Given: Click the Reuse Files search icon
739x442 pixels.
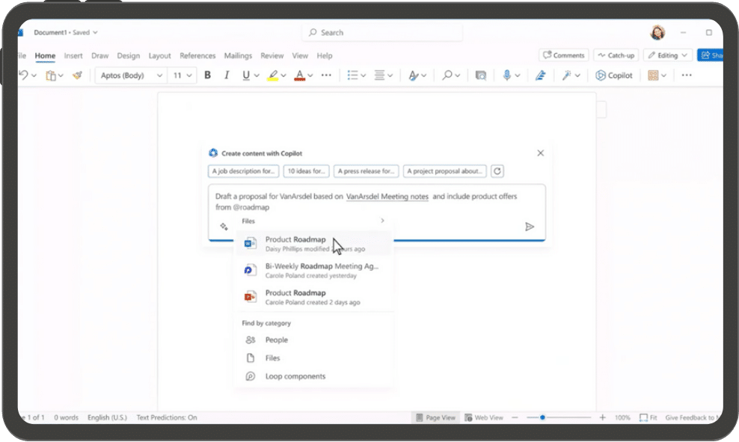Looking at the screenshot, I should [x=480, y=76].
